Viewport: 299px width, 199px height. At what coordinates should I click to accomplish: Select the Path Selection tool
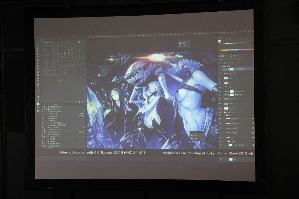[x=38, y=90]
